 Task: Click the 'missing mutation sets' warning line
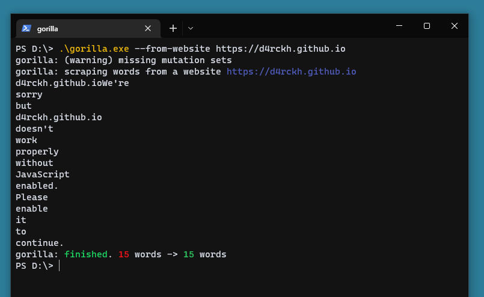pos(124,60)
